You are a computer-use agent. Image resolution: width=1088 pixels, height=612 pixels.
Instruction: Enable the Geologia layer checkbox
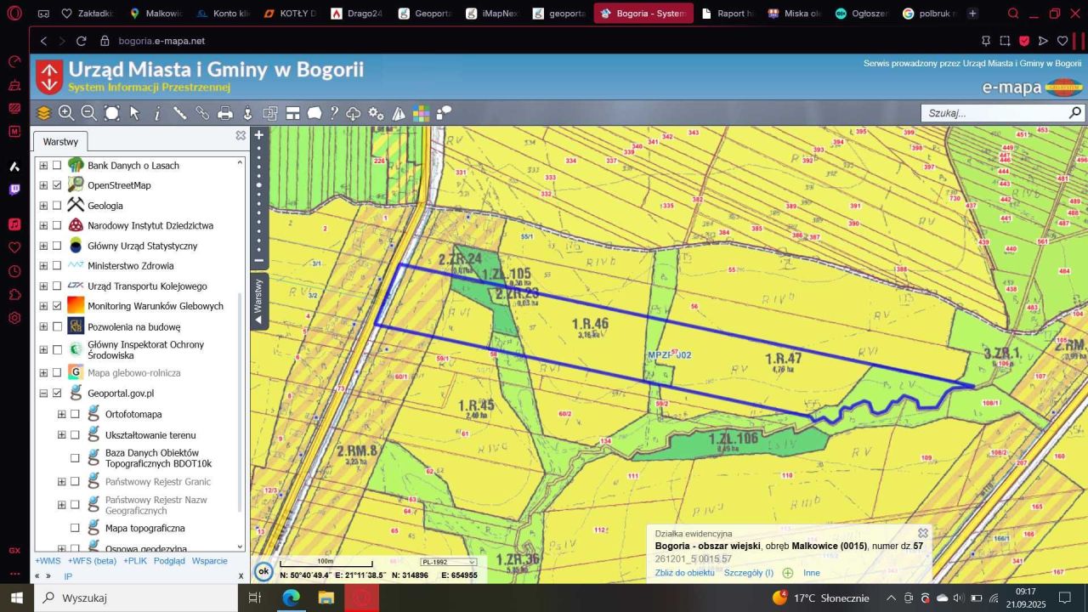click(58, 206)
